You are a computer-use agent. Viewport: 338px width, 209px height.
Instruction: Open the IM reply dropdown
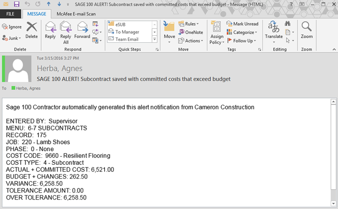tap(97, 32)
